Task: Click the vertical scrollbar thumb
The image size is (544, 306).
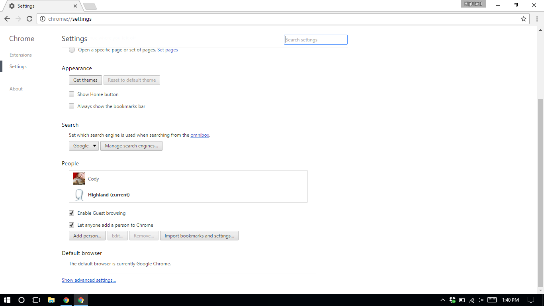Action: pos(540,193)
